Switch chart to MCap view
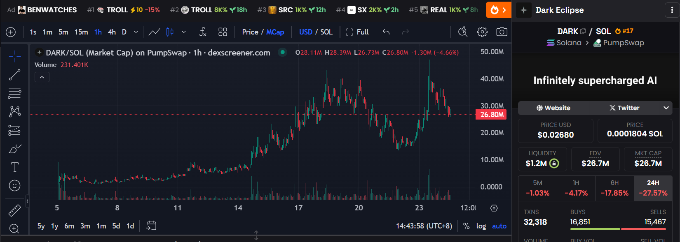This screenshot has height=242, width=680. coord(275,32)
